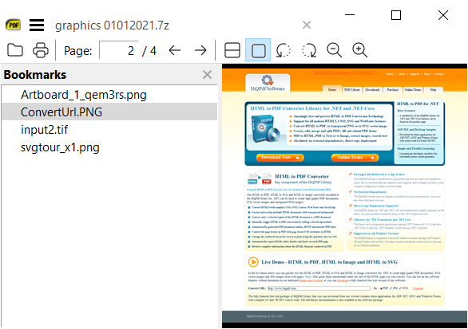The width and height of the screenshot is (468, 329).
Task: Click the Bookmarks panel title
Action: pos(35,74)
